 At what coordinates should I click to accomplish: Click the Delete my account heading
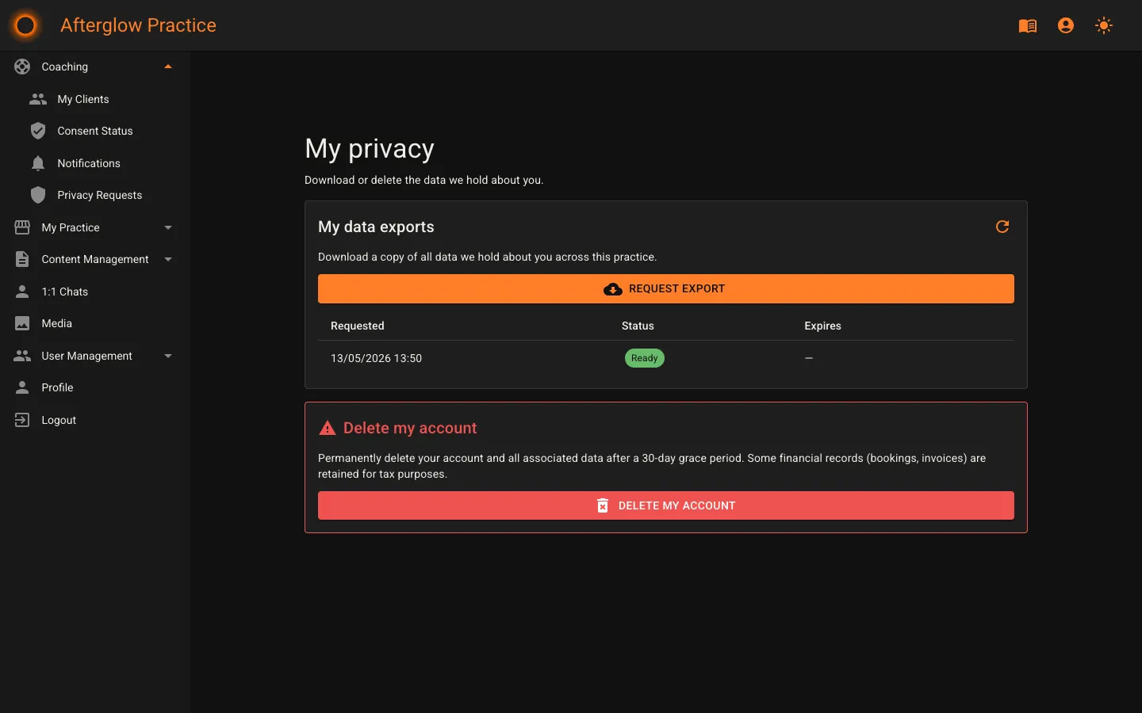coord(410,428)
